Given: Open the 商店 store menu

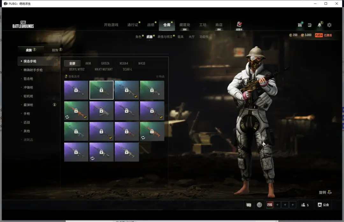Looking at the screenshot, I should click(219, 25).
